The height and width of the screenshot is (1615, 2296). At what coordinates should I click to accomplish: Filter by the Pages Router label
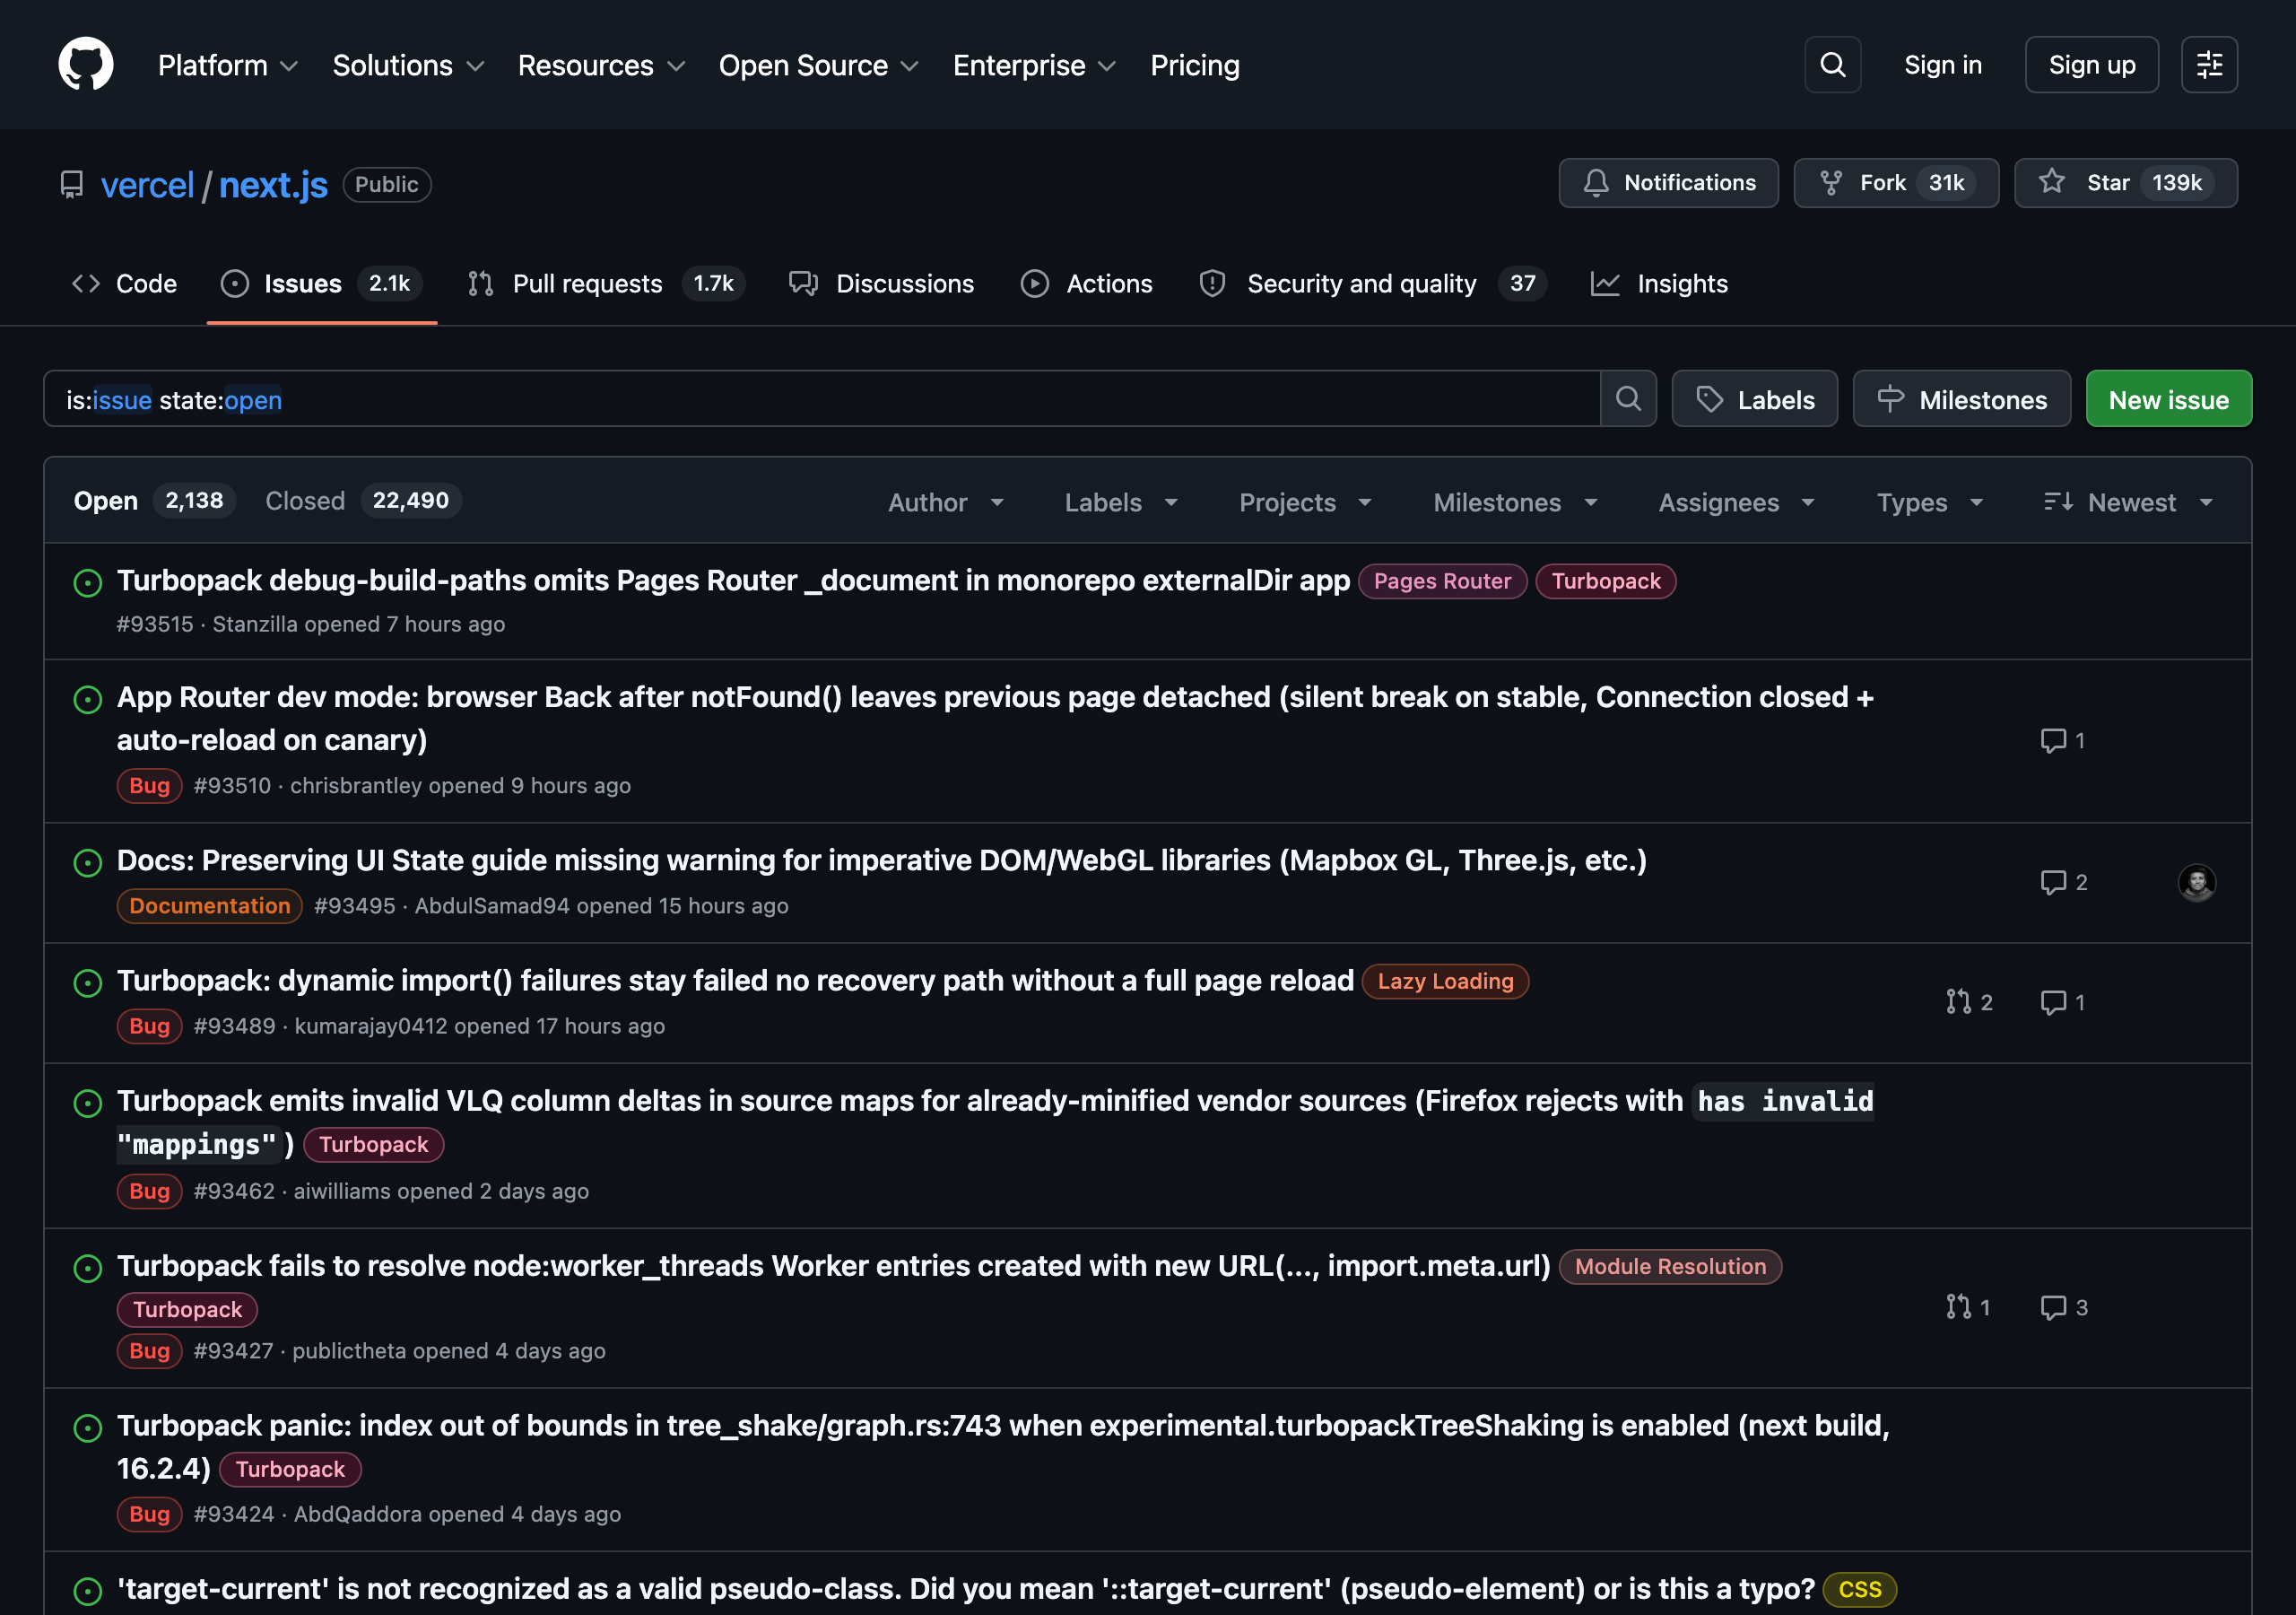click(x=1442, y=581)
